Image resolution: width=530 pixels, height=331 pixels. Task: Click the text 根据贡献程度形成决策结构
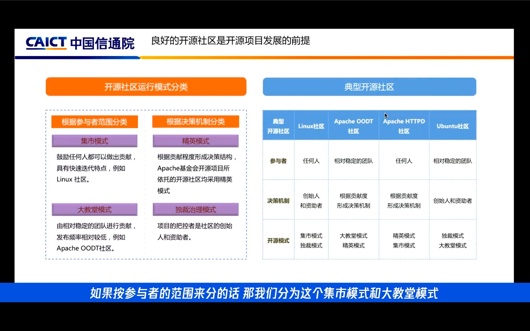click(x=195, y=157)
